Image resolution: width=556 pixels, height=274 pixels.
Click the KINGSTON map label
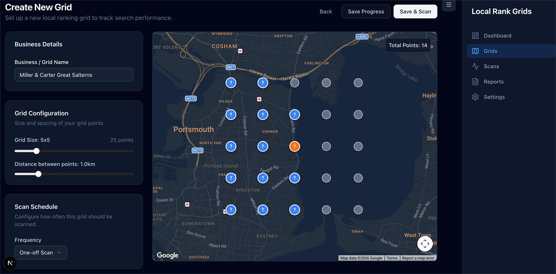tap(248, 190)
